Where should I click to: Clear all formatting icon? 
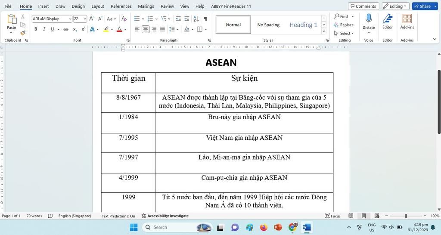pyautogui.click(x=124, y=19)
